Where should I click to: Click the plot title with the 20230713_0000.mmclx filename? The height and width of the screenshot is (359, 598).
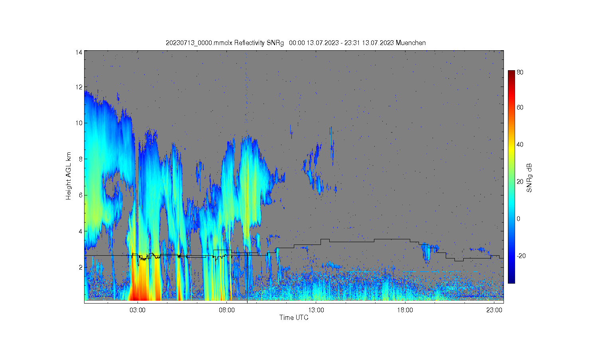click(x=295, y=43)
